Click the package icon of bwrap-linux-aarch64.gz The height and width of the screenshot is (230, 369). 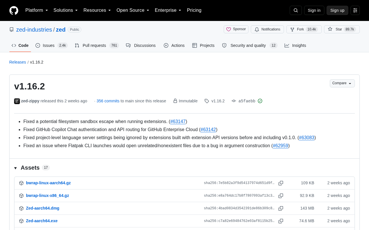(x=21, y=183)
